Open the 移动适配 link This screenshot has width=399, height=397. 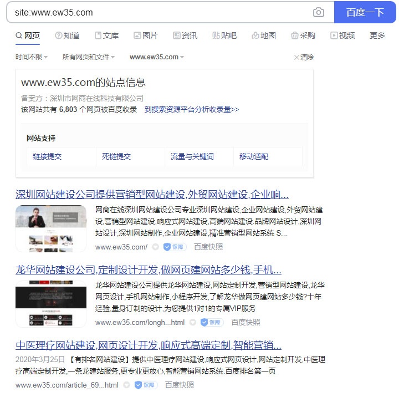(254, 156)
